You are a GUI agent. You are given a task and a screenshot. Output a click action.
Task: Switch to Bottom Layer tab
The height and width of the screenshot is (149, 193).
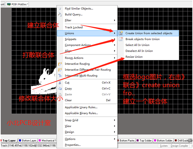pos(28,140)
